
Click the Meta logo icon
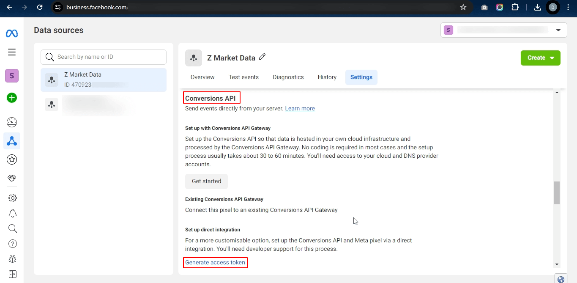(x=12, y=33)
